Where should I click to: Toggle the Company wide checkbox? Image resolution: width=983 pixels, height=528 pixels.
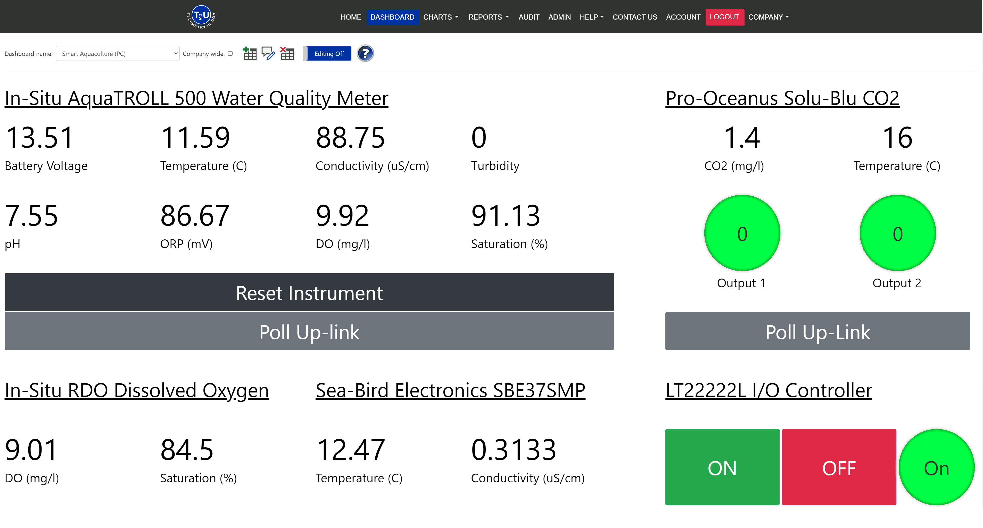coord(230,53)
